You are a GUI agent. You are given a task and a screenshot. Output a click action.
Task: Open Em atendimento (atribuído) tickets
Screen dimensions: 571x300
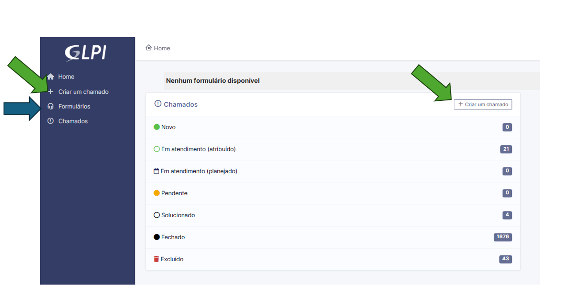pyautogui.click(x=333, y=149)
